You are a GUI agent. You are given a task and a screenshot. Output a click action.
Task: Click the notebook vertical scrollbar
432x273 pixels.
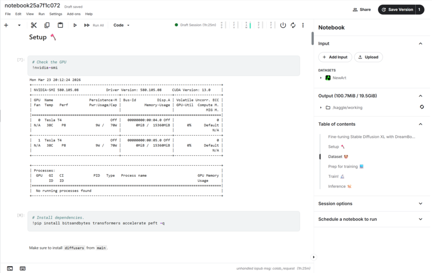(312, 38)
